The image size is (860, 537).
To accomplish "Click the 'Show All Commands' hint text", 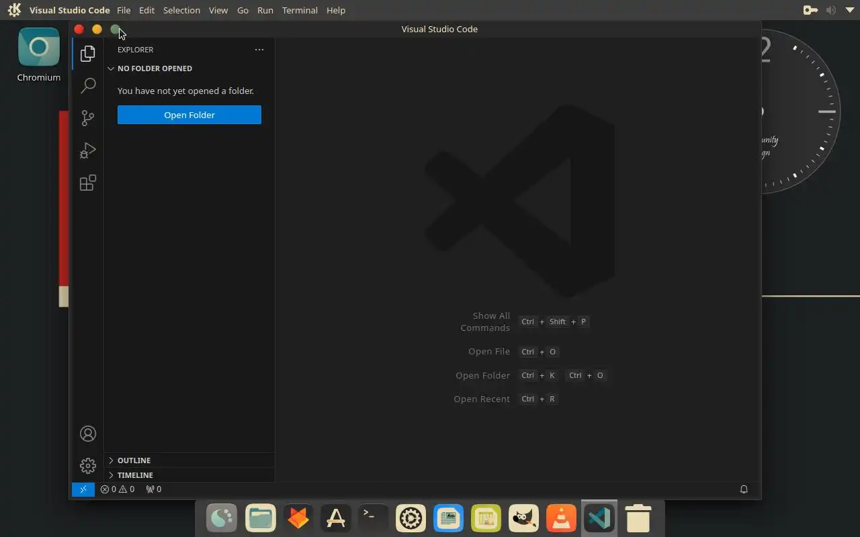I will (x=485, y=322).
